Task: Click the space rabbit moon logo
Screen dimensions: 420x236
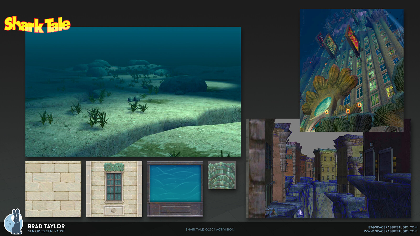Action: pos(14,222)
